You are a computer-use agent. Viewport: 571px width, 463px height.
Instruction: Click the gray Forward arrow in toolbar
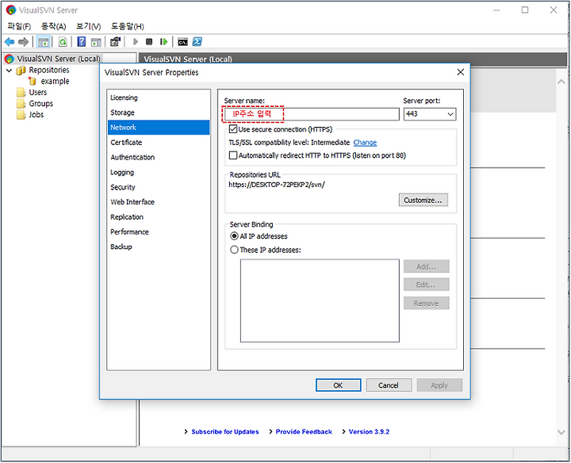23,42
